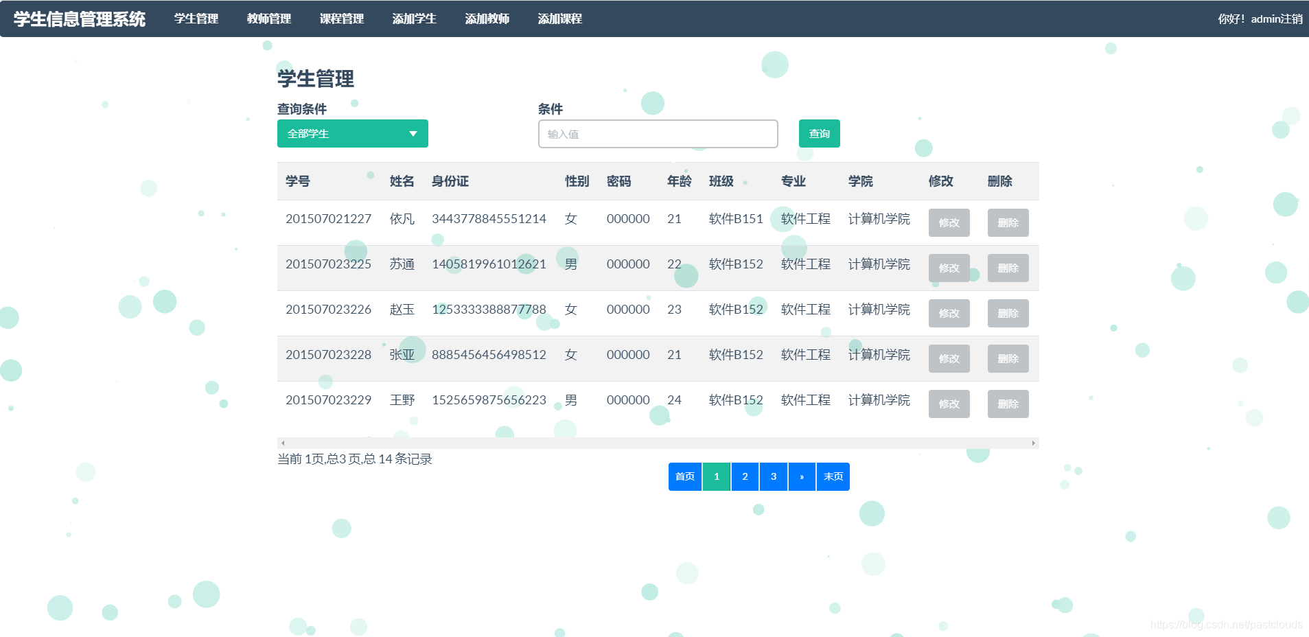Open the 学生管理 menu item
The image size is (1309, 637).
tap(196, 19)
